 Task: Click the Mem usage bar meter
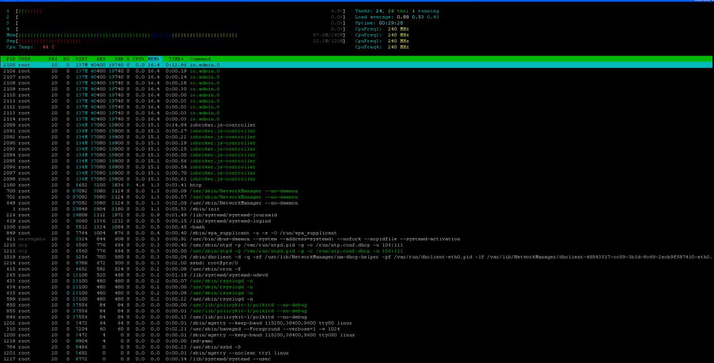pos(177,35)
